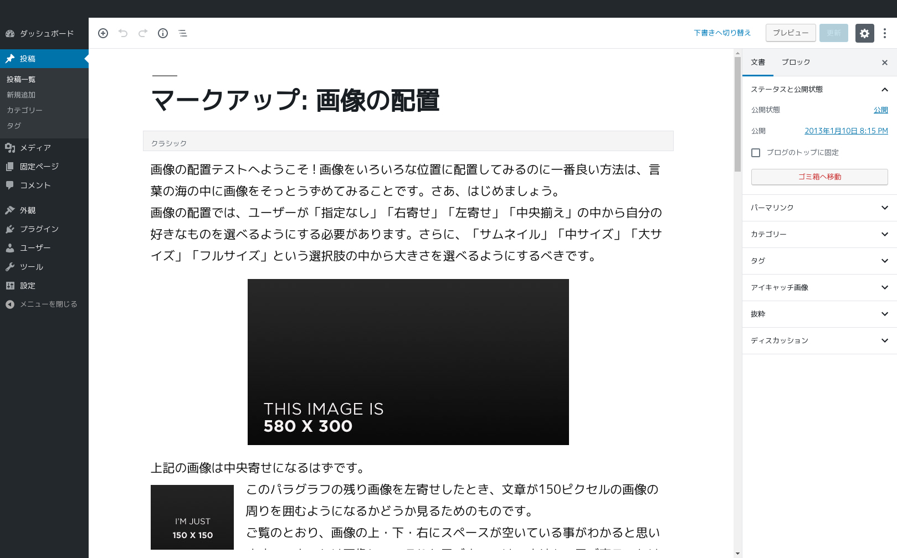Click the プラグイン plug icon
Screen dimensions: 897x558
pyautogui.click(x=10, y=229)
